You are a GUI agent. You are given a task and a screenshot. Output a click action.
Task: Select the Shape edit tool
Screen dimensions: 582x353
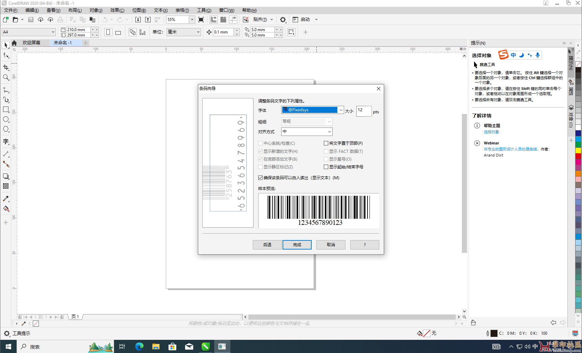point(6,55)
